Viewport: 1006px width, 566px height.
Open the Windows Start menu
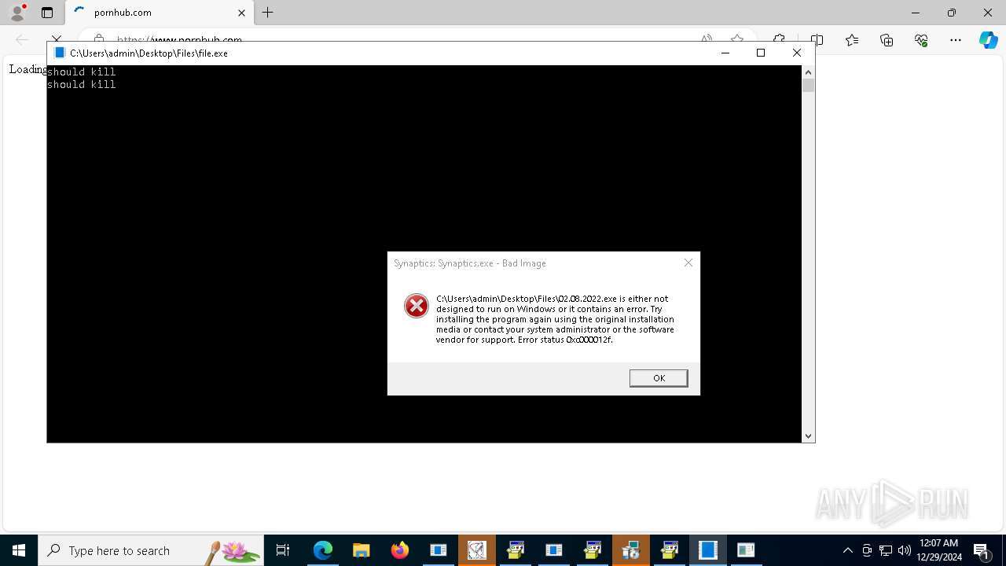click(x=19, y=550)
